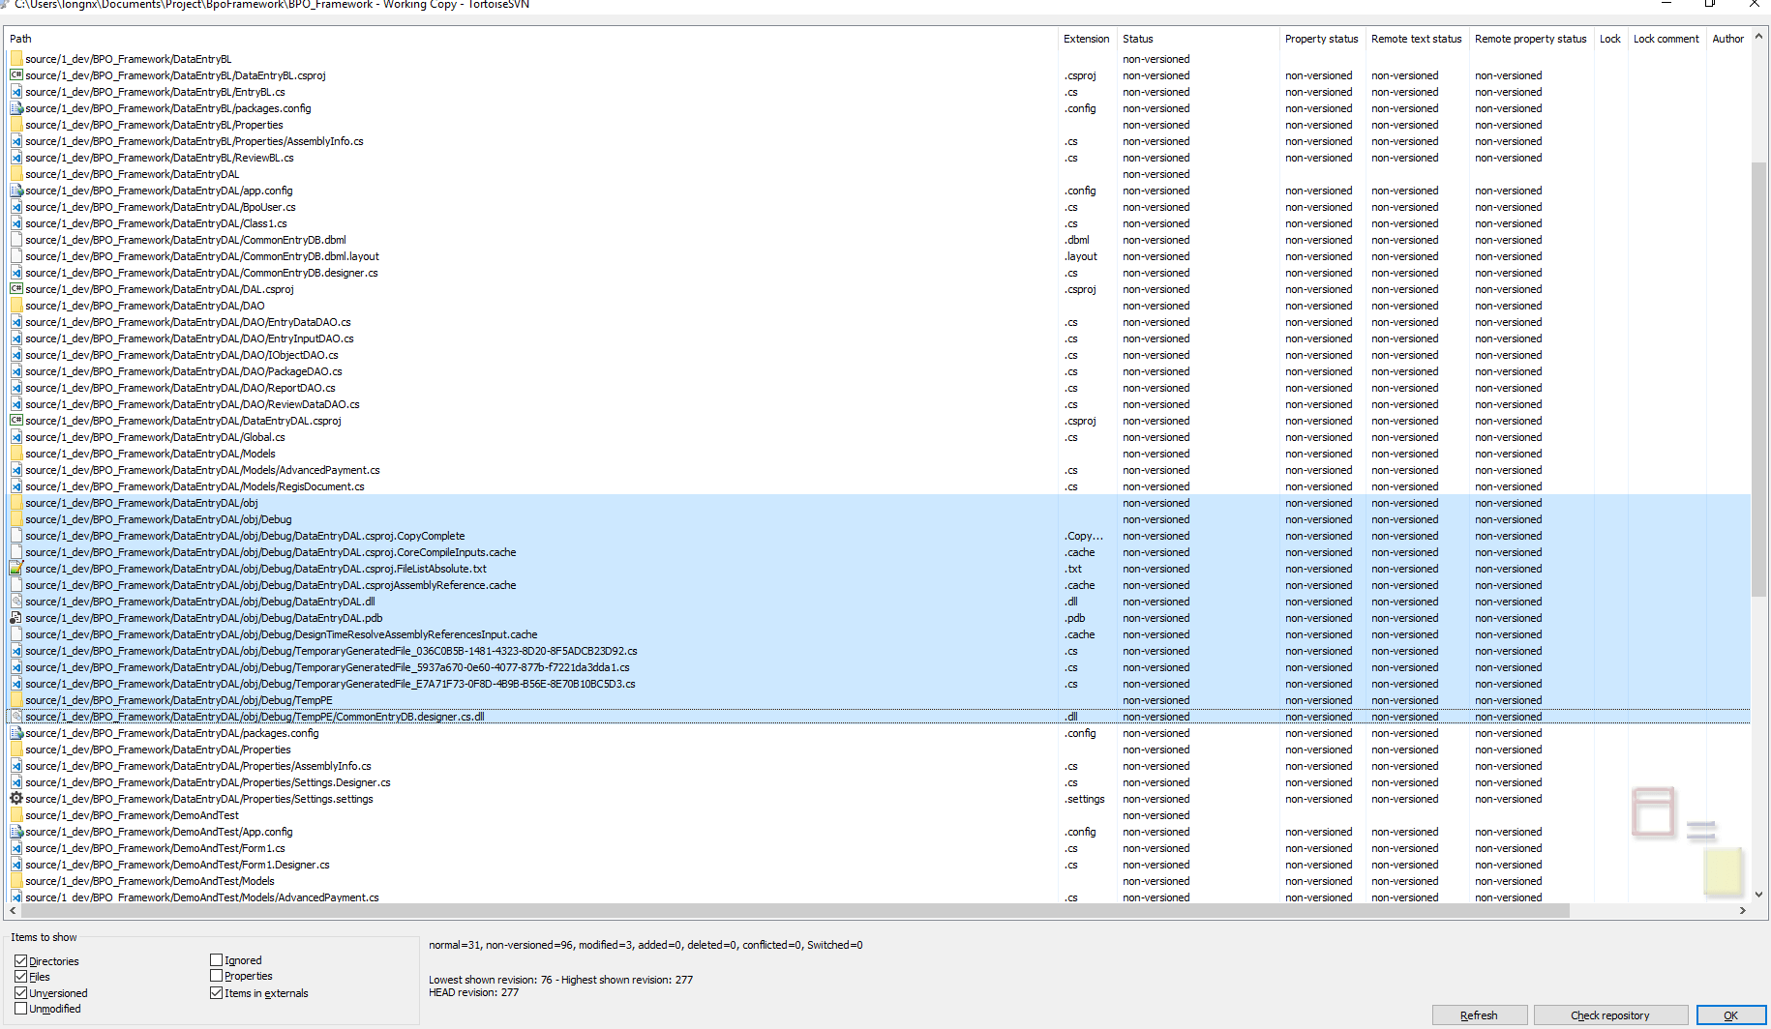This screenshot has width=1771, height=1029.
Task: Enable the Properties checkbox
Action: pyautogui.click(x=216, y=976)
